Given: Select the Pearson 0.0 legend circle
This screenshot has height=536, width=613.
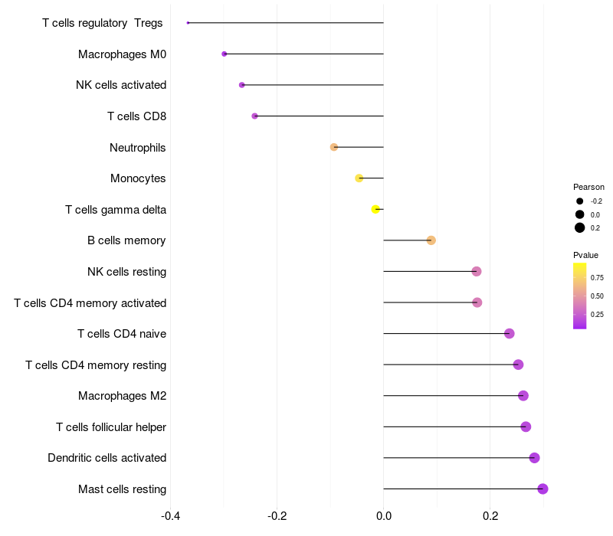Looking at the screenshot, I should (x=580, y=214).
